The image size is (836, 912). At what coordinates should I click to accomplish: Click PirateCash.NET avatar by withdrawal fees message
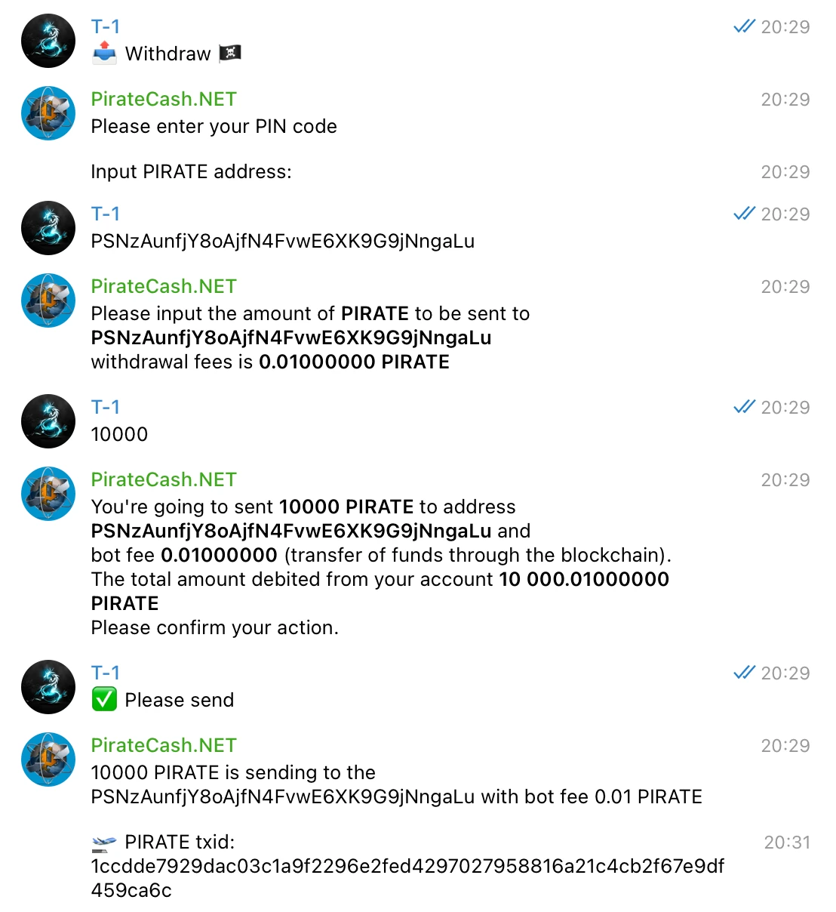(48, 300)
